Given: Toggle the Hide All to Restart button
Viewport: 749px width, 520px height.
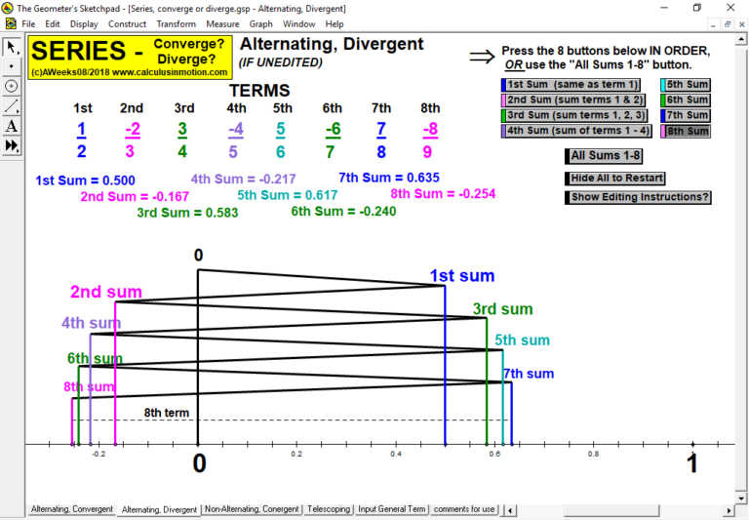Looking at the screenshot, I should pyautogui.click(x=616, y=178).
